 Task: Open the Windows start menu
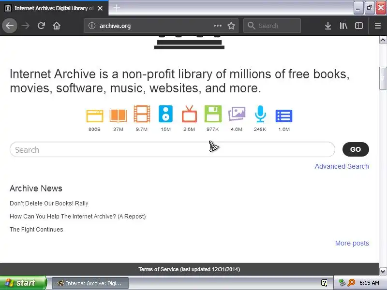tap(23, 283)
